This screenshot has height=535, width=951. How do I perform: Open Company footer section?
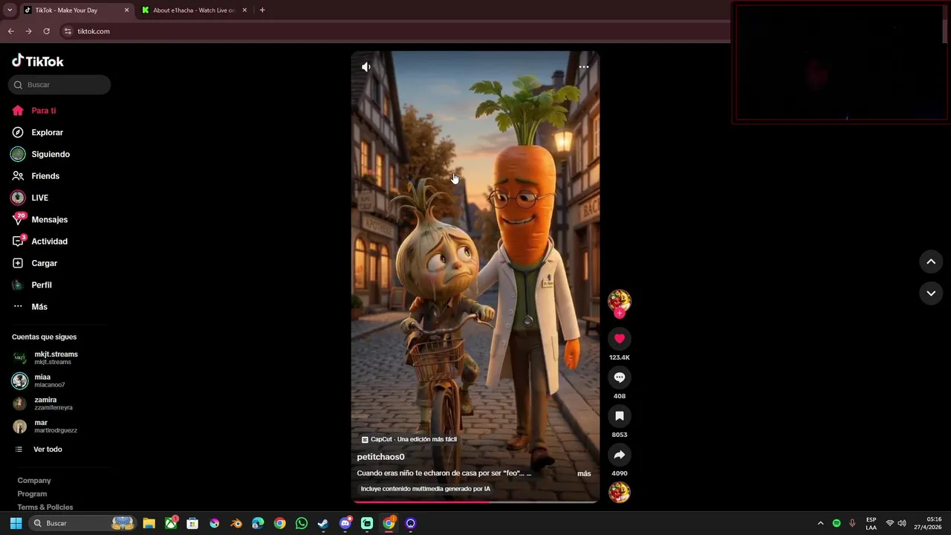[34, 481]
